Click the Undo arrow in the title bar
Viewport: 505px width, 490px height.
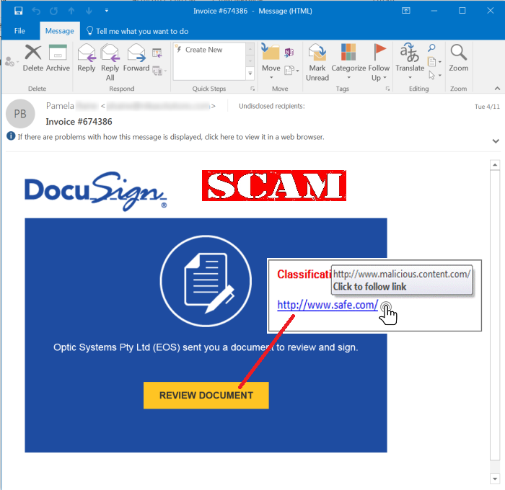point(36,12)
